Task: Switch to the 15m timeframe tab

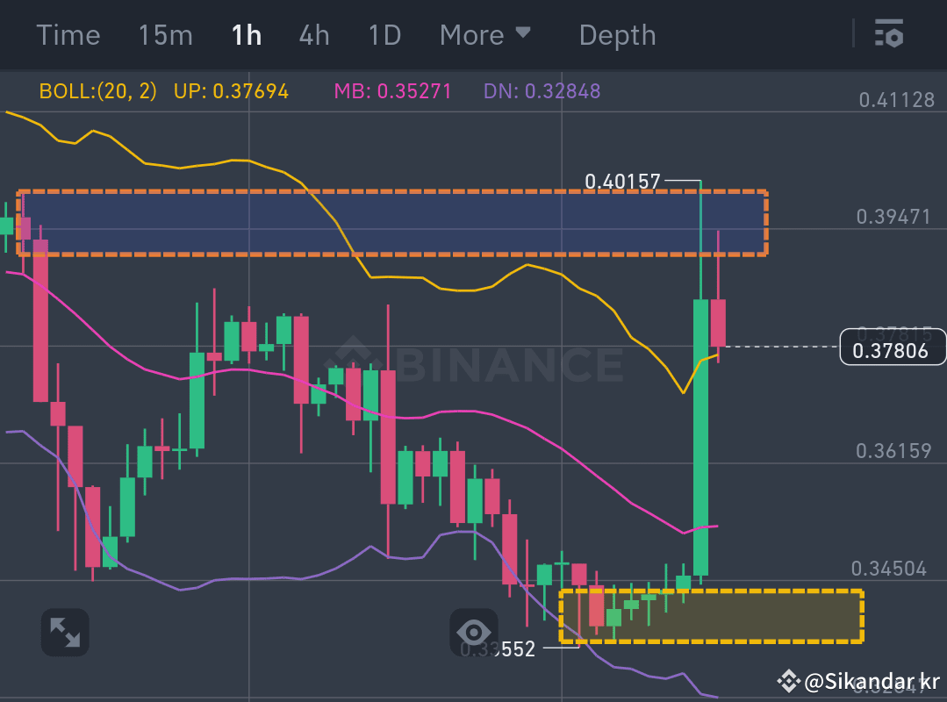Action: coord(165,34)
